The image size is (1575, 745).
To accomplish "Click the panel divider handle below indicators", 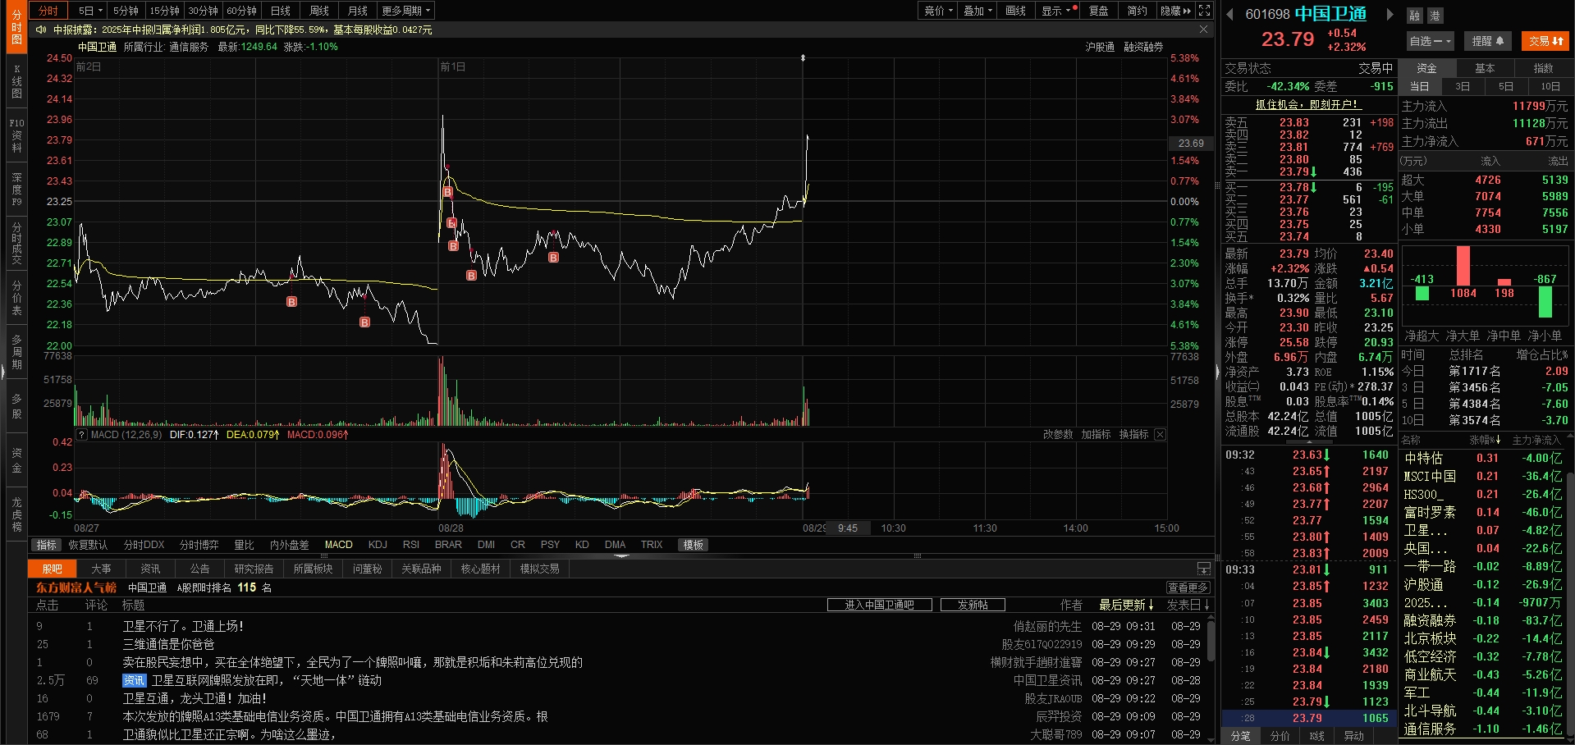I will pos(621,555).
